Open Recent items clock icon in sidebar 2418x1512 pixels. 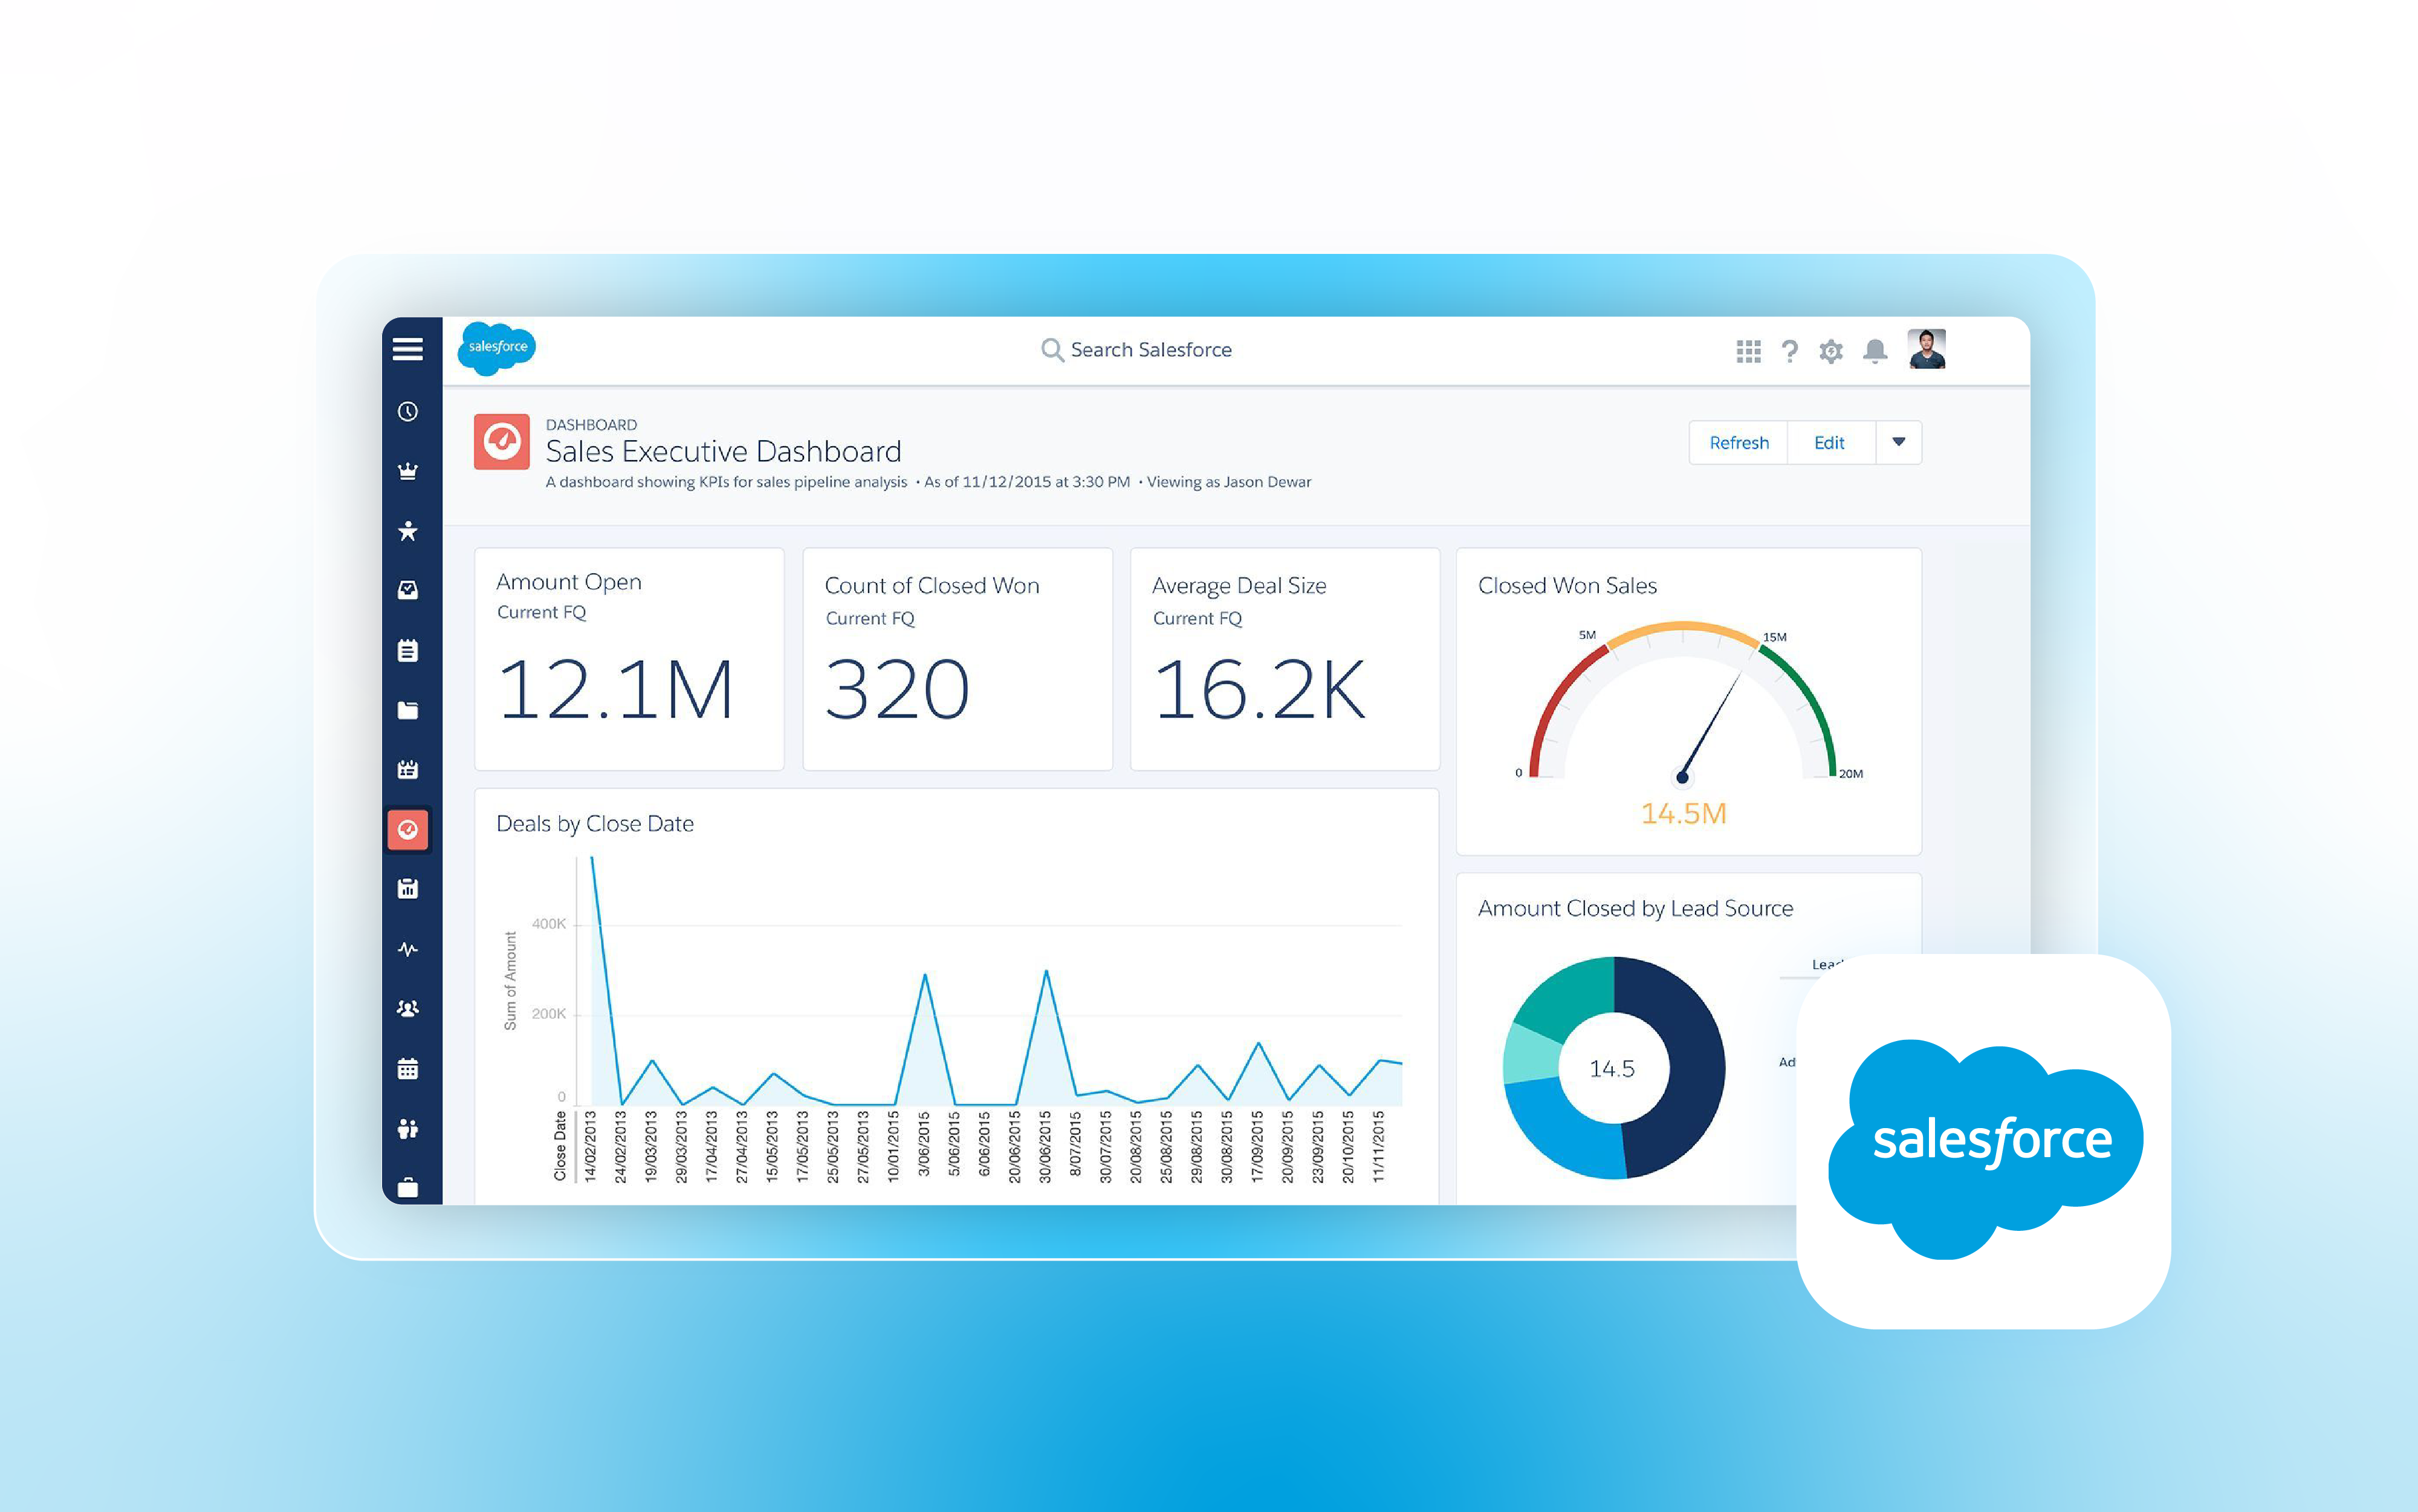(x=407, y=411)
